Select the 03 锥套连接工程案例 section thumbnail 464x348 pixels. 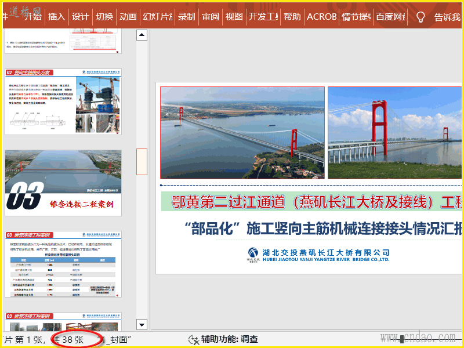click(x=63, y=183)
